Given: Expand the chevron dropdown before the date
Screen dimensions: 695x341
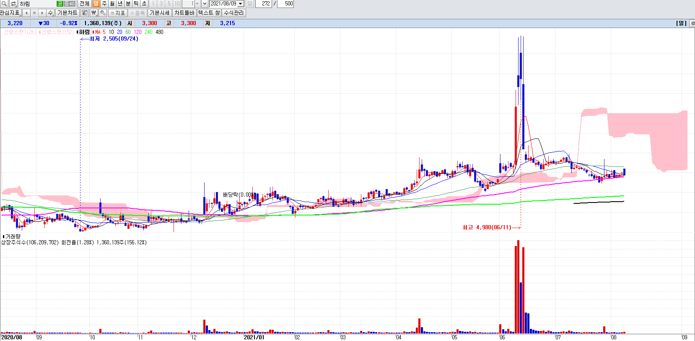Looking at the screenshot, I should click(x=205, y=4).
